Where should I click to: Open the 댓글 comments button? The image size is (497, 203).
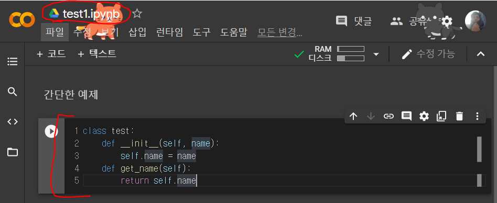coord(354,21)
